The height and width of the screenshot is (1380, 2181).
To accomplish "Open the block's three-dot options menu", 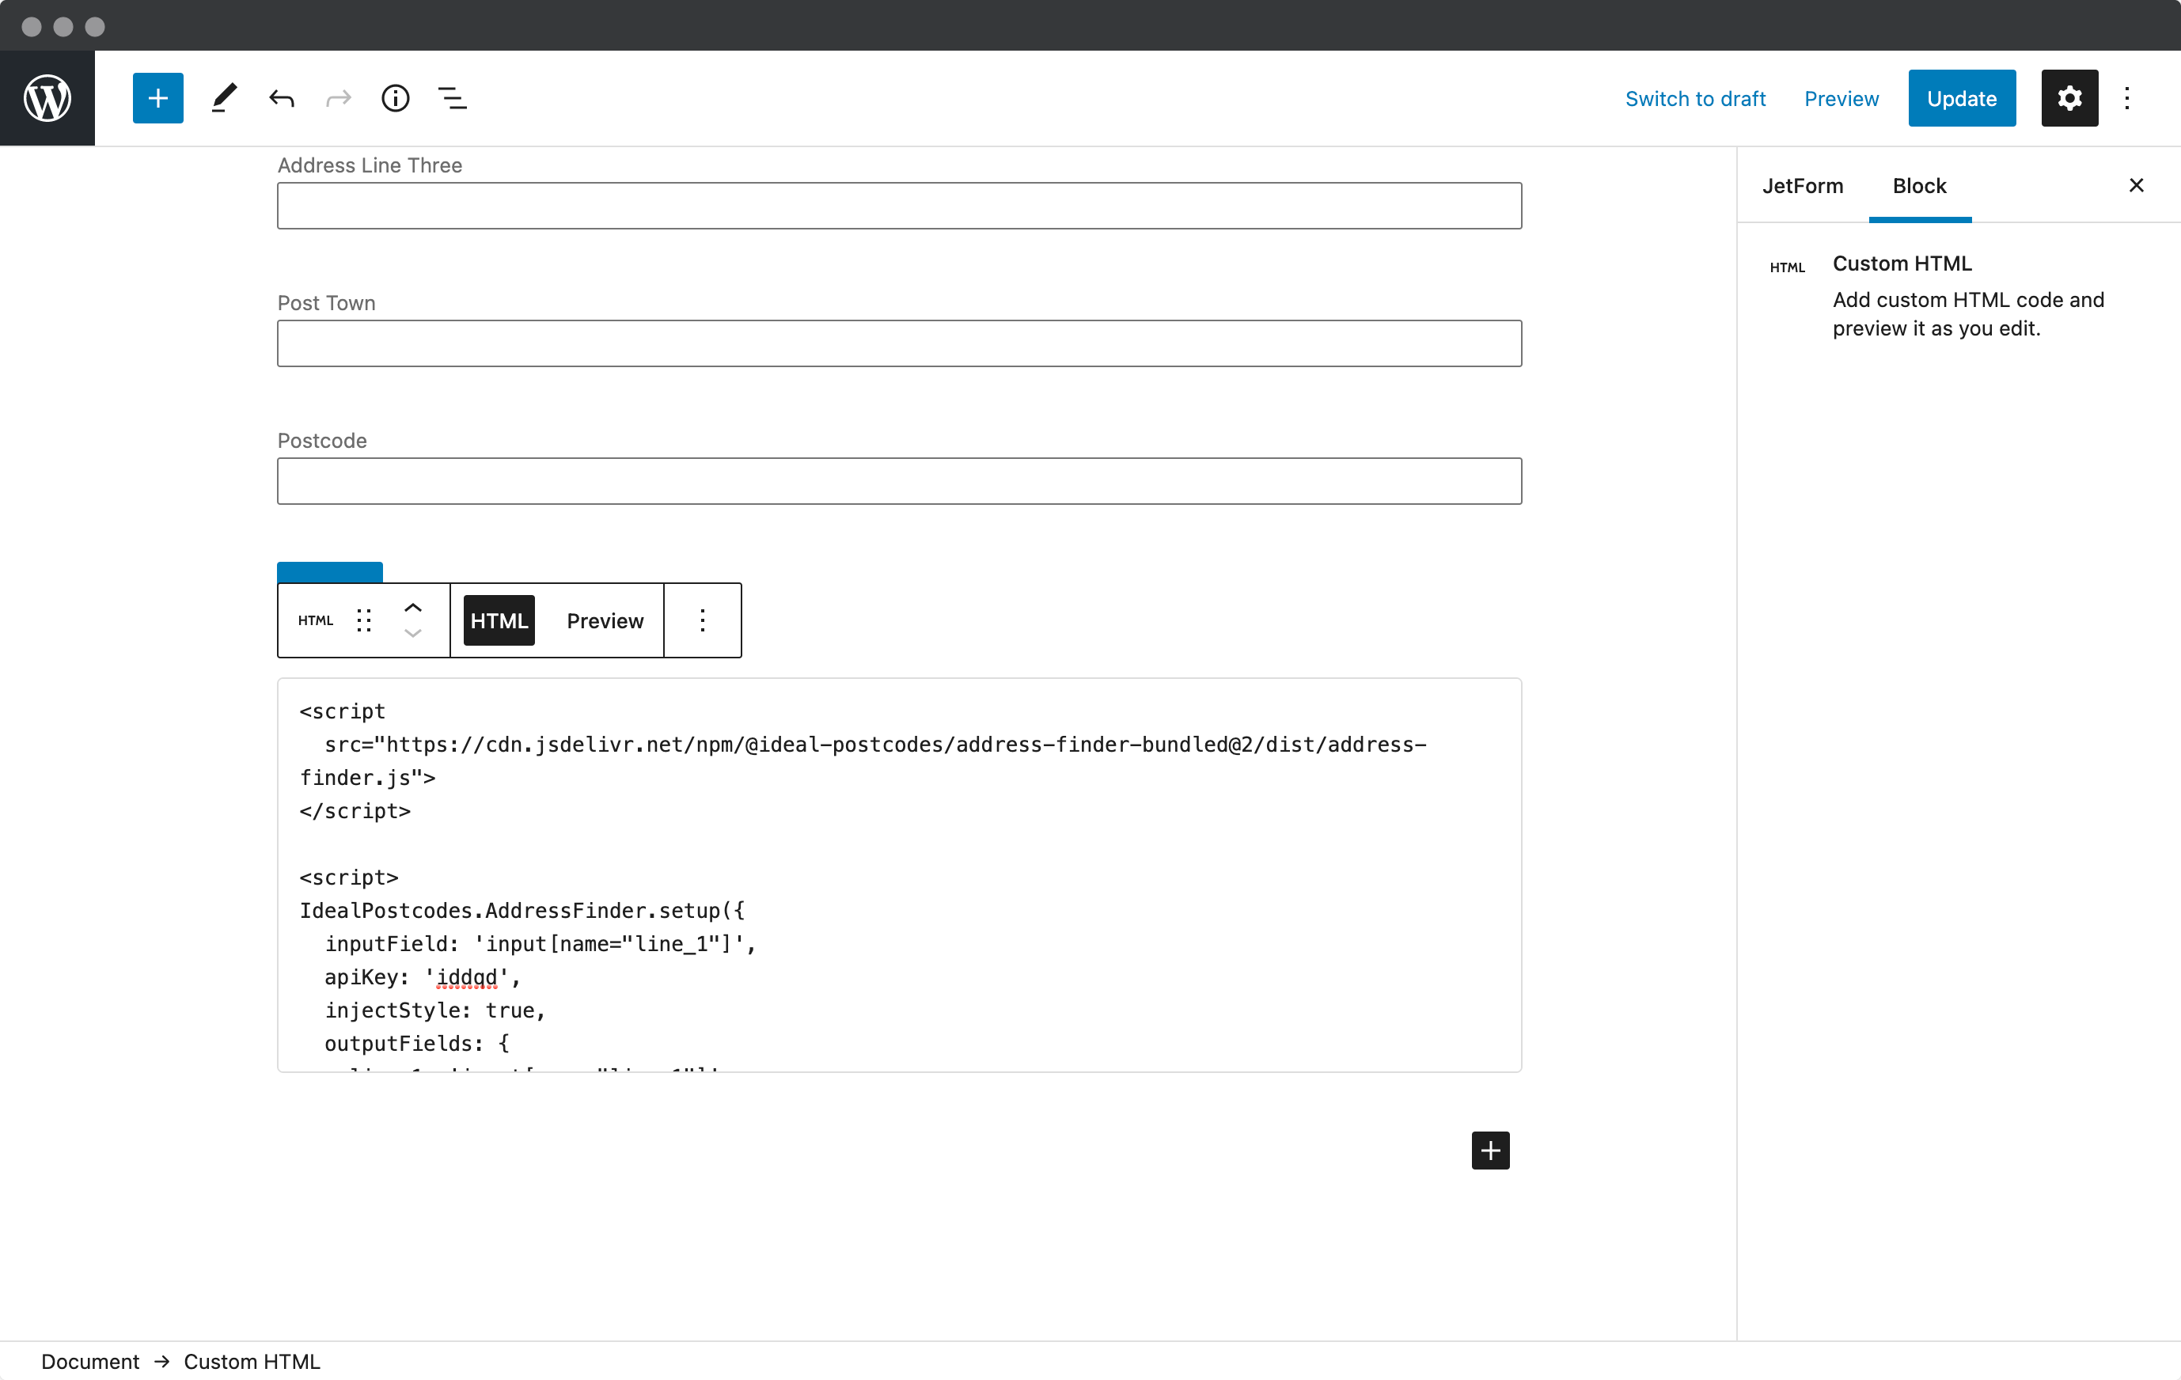I will point(703,620).
